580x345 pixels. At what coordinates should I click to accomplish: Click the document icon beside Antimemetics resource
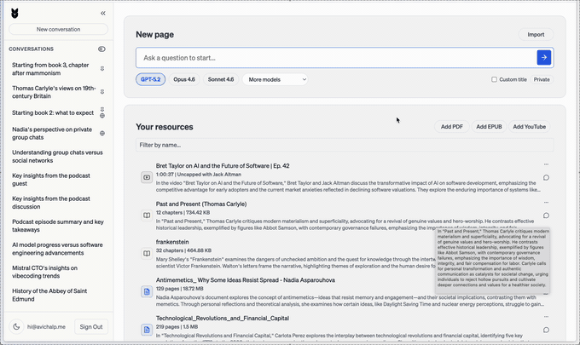pyautogui.click(x=147, y=291)
